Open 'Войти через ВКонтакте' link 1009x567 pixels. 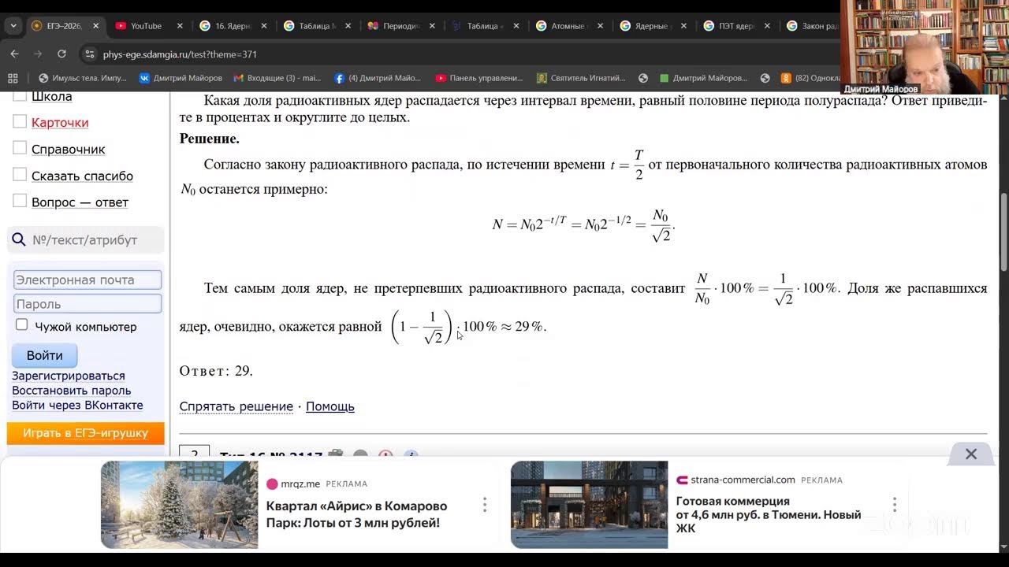tap(77, 405)
